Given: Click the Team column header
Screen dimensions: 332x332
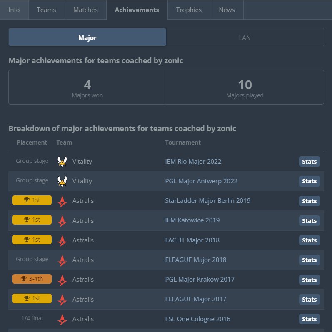Looking at the screenshot, I should (64, 142).
